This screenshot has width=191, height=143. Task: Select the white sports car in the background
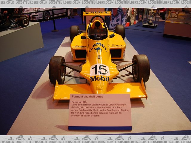(x=45, y=14)
